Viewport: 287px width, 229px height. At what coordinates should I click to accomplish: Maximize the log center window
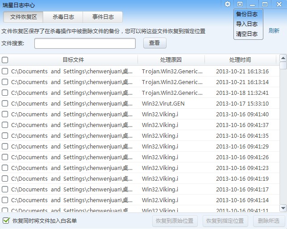pyautogui.click(x=265, y=4)
